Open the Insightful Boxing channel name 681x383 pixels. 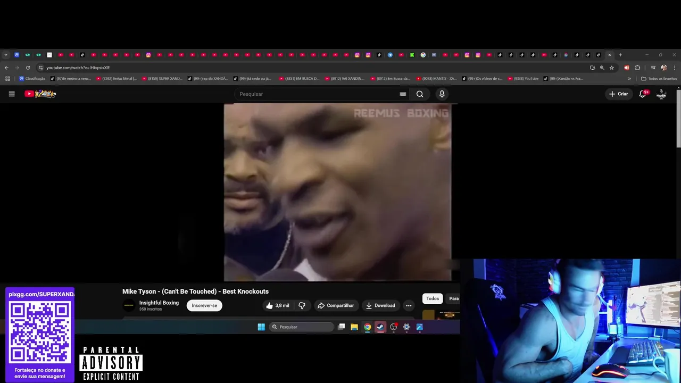point(159,303)
